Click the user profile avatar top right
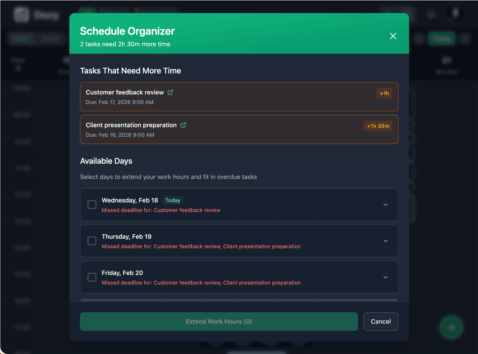Viewport: 478px width, 354px height. tap(455, 14)
